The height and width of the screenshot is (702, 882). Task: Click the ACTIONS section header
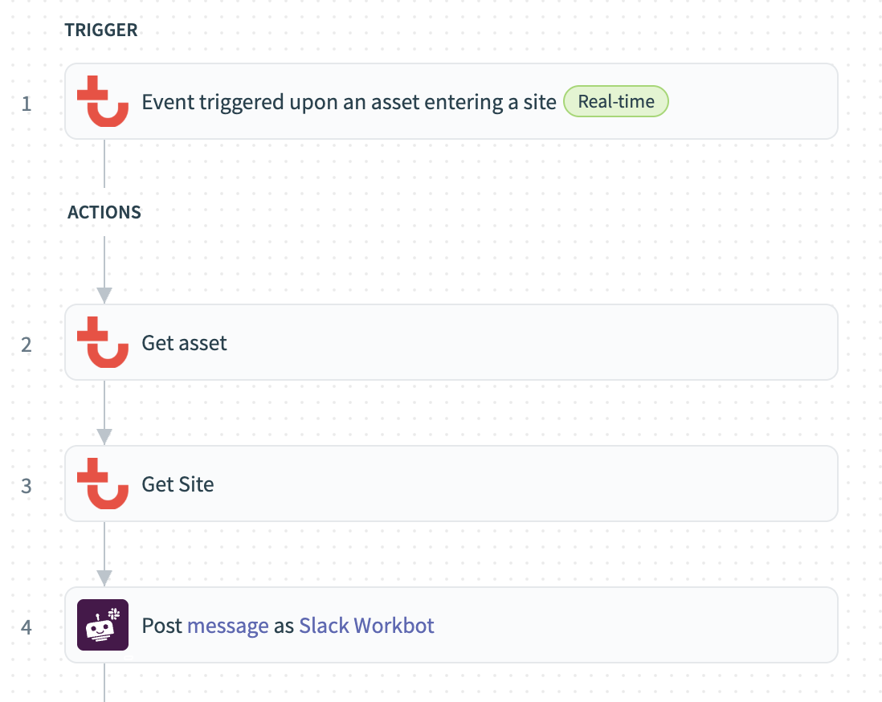click(104, 212)
